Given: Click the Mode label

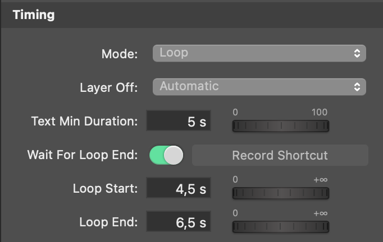Looking at the screenshot, I should [x=120, y=54].
